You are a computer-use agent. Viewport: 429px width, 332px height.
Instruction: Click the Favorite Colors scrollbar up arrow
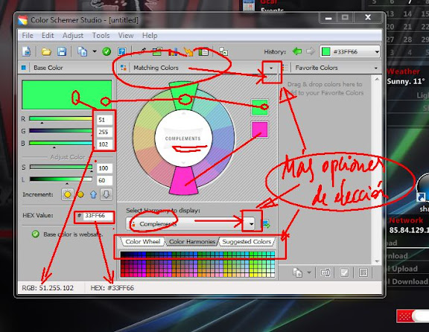pyautogui.click(x=377, y=80)
